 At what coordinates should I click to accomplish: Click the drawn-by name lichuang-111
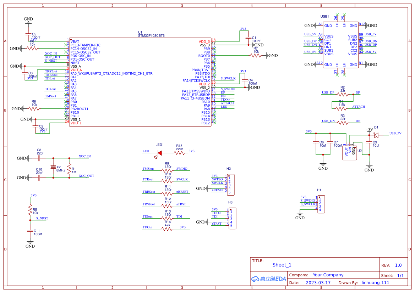pyautogui.click(x=375, y=283)
